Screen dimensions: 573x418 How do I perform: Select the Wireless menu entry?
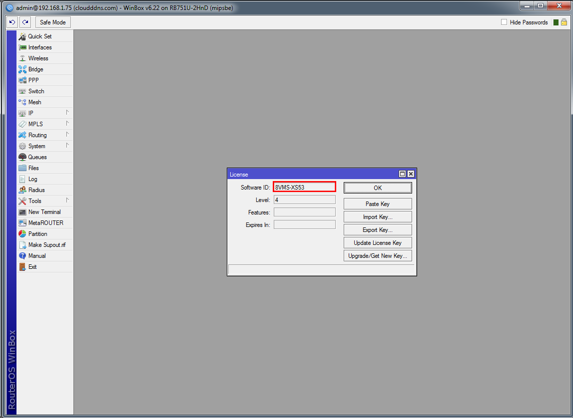click(44, 58)
